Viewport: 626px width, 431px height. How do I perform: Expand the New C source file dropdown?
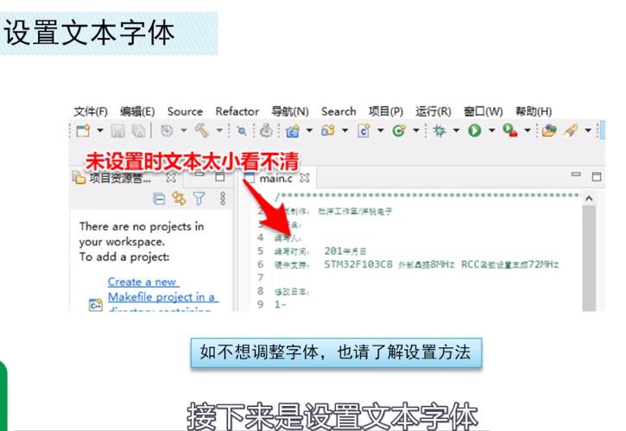pyautogui.click(x=381, y=130)
